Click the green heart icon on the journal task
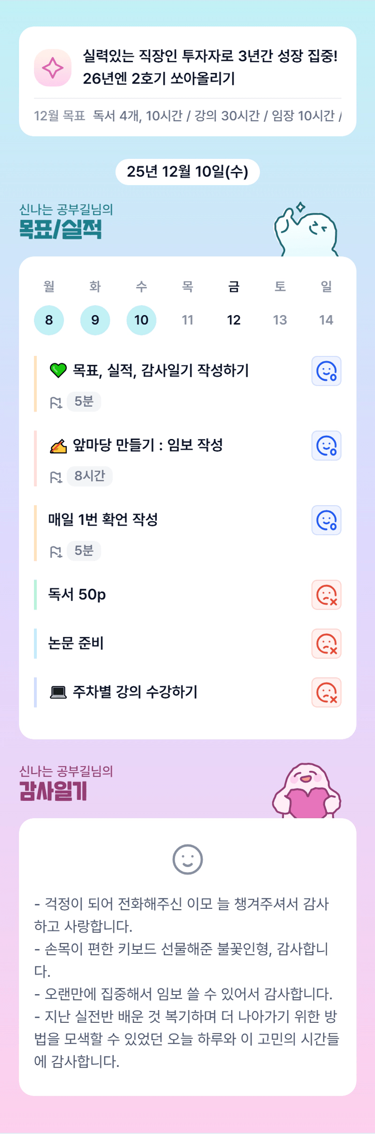Screen dimensions: 375x1134 (x=58, y=370)
